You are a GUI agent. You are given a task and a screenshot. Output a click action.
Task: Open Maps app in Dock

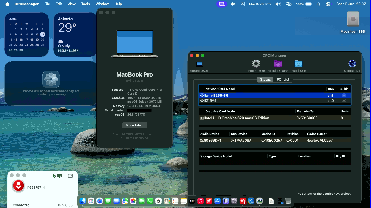point(125,201)
